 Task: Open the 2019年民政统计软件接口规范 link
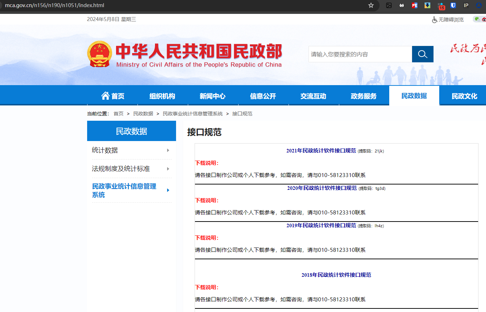[321, 225]
